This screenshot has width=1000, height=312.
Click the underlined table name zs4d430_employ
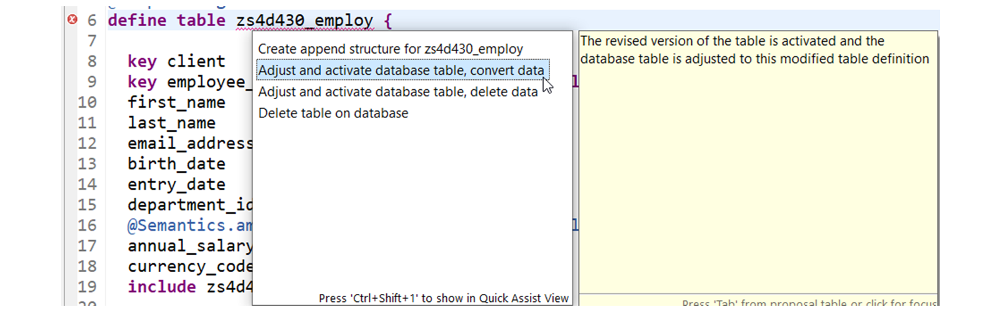coord(304,21)
